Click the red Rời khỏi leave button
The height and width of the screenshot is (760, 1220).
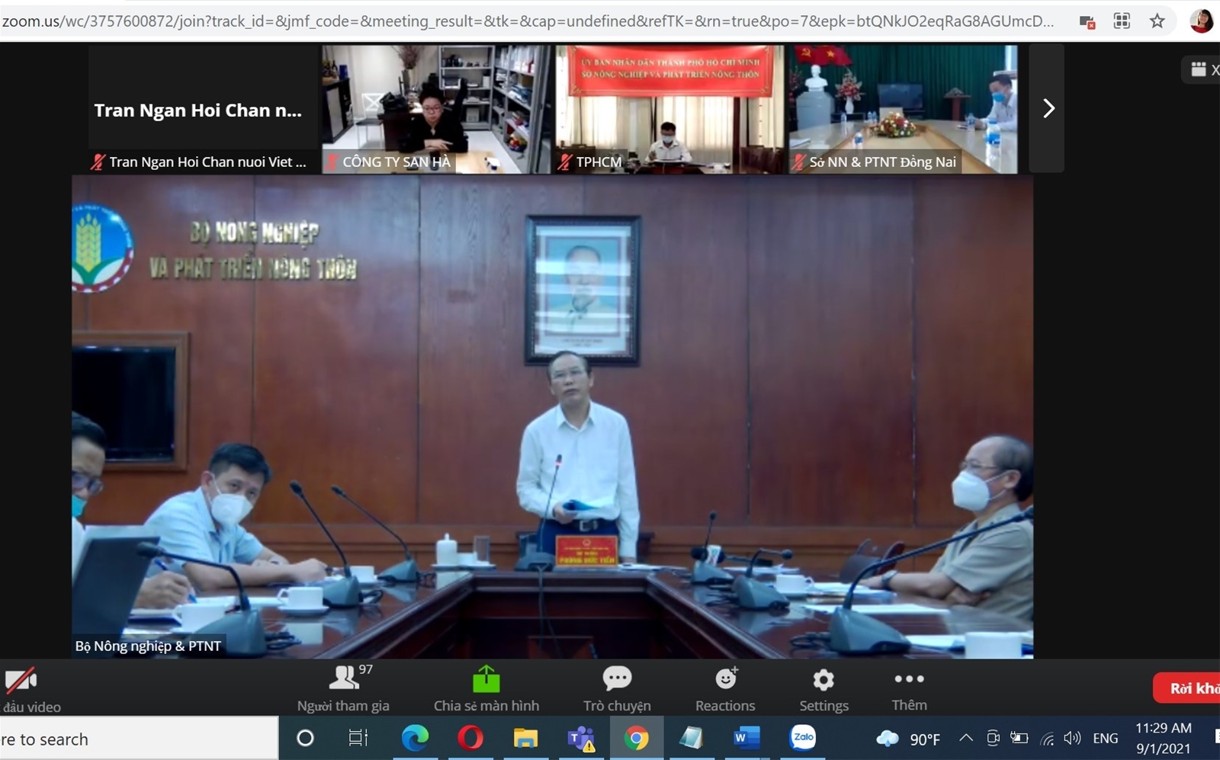(x=1191, y=688)
